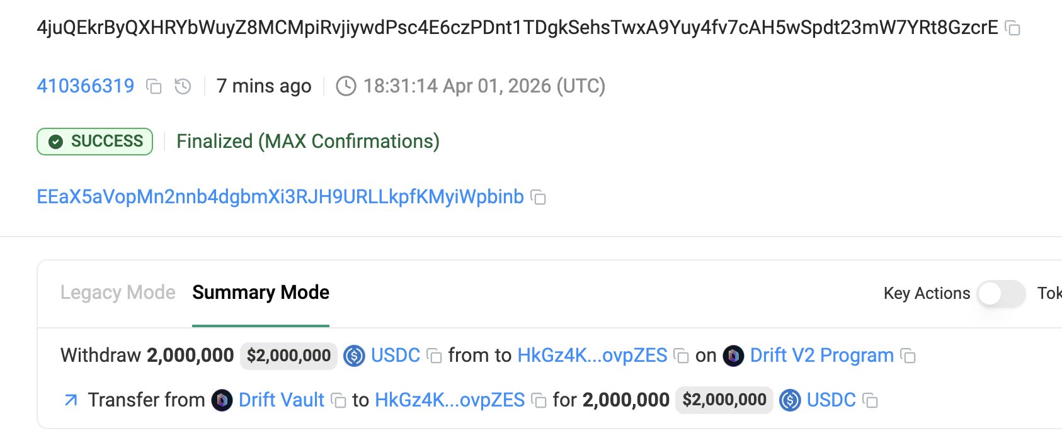Click the SUCCESS status badge
1062x443 pixels.
point(95,142)
